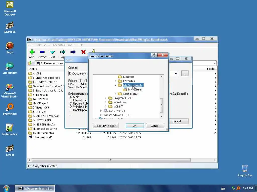
Task: Expand the Windows folder tree node
Action: click(x=106, y=102)
